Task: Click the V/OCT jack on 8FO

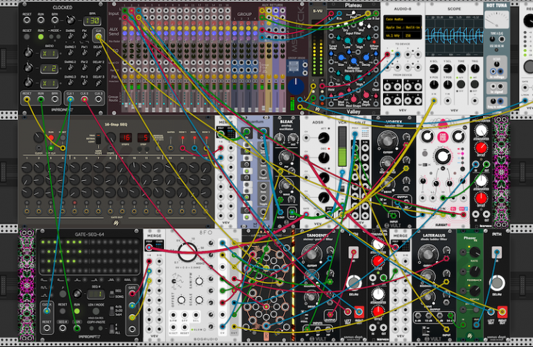Action: (174, 328)
